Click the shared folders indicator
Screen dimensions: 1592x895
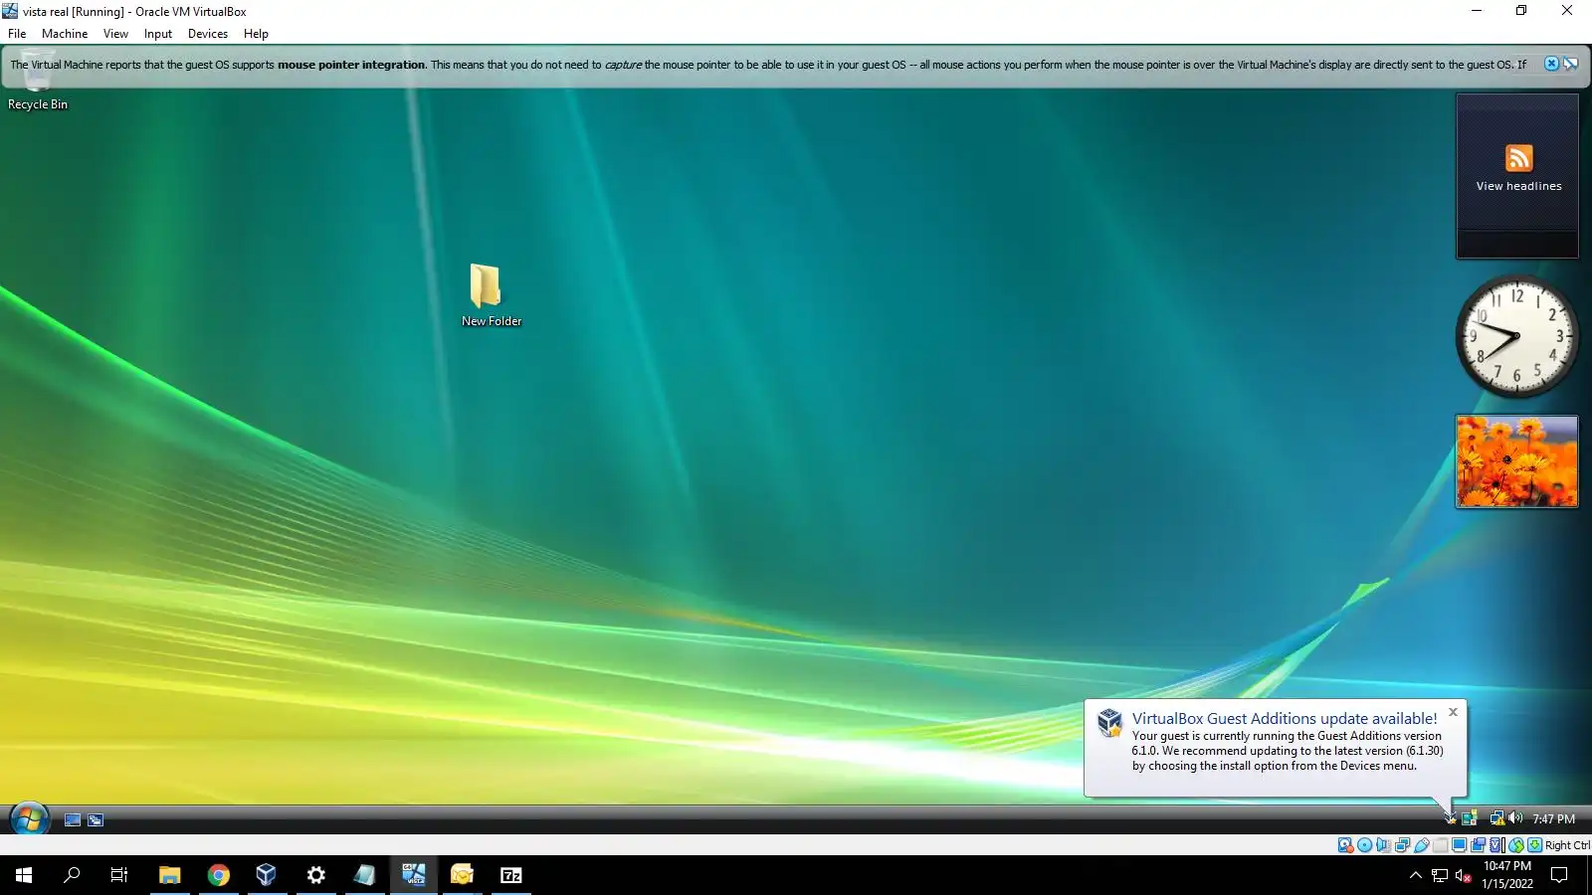[1440, 845]
